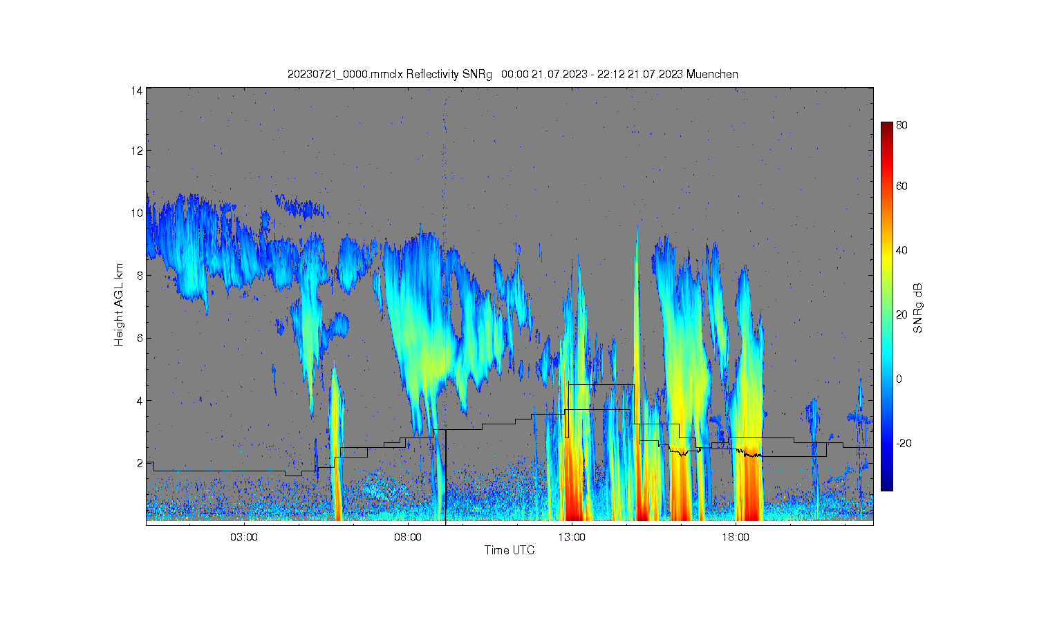
Task: Click the colorbar value 40
Action: click(x=902, y=251)
